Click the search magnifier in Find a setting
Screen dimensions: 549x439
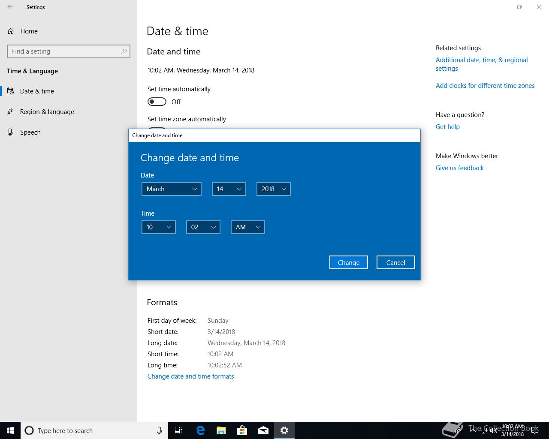pyautogui.click(x=124, y=51)
